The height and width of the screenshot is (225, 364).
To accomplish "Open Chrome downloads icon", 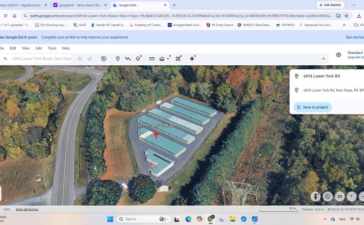I will pyautogui.click(x=359, y=16).
